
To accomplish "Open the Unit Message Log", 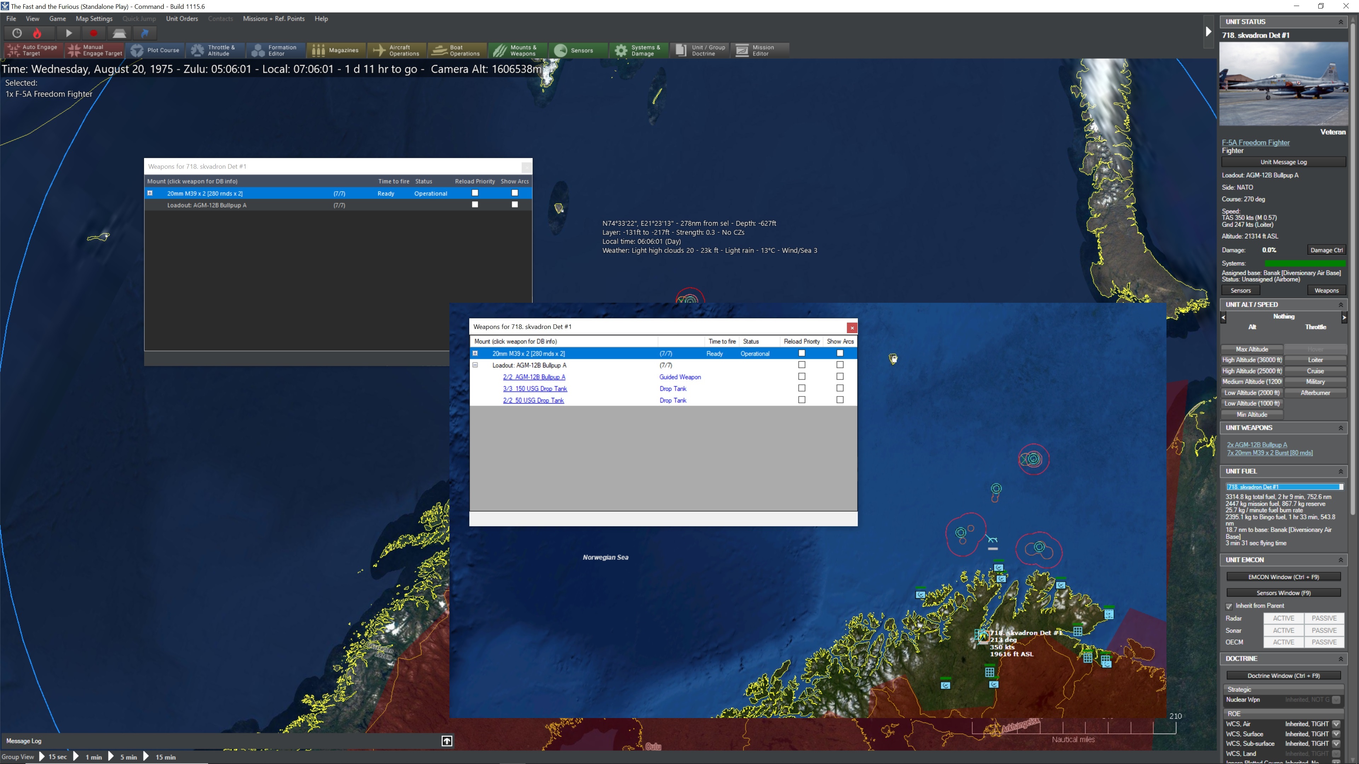I will point(1284,162).
